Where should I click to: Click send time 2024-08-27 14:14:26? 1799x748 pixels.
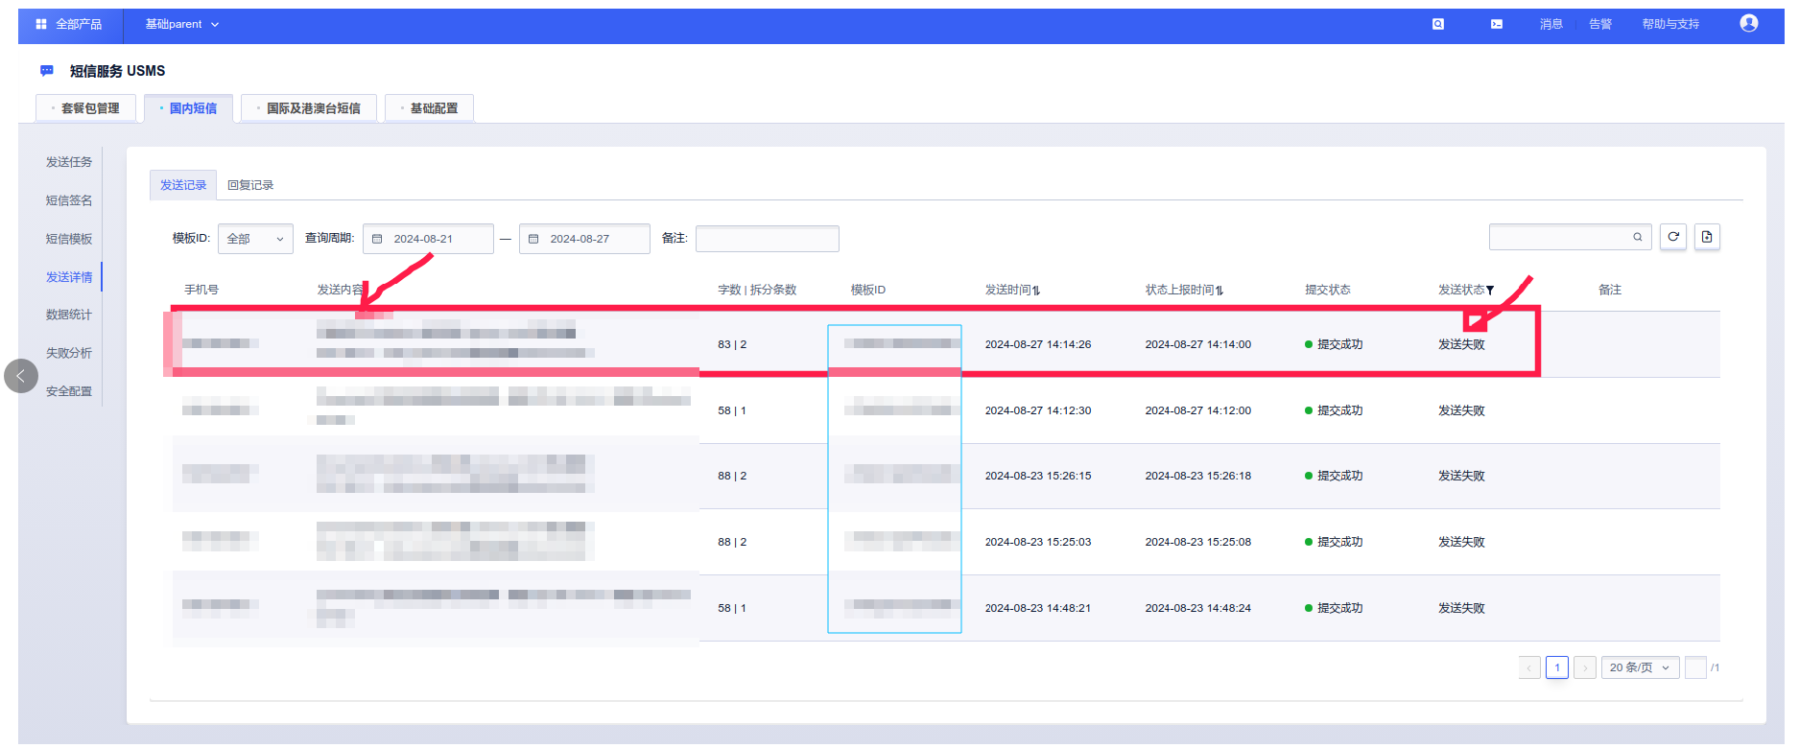click(x=1038, y=344)
